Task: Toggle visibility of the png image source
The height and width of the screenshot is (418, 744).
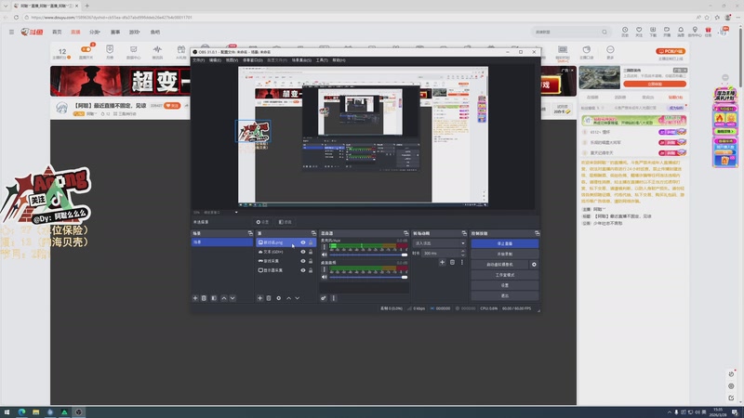Action: coord(303,242)
